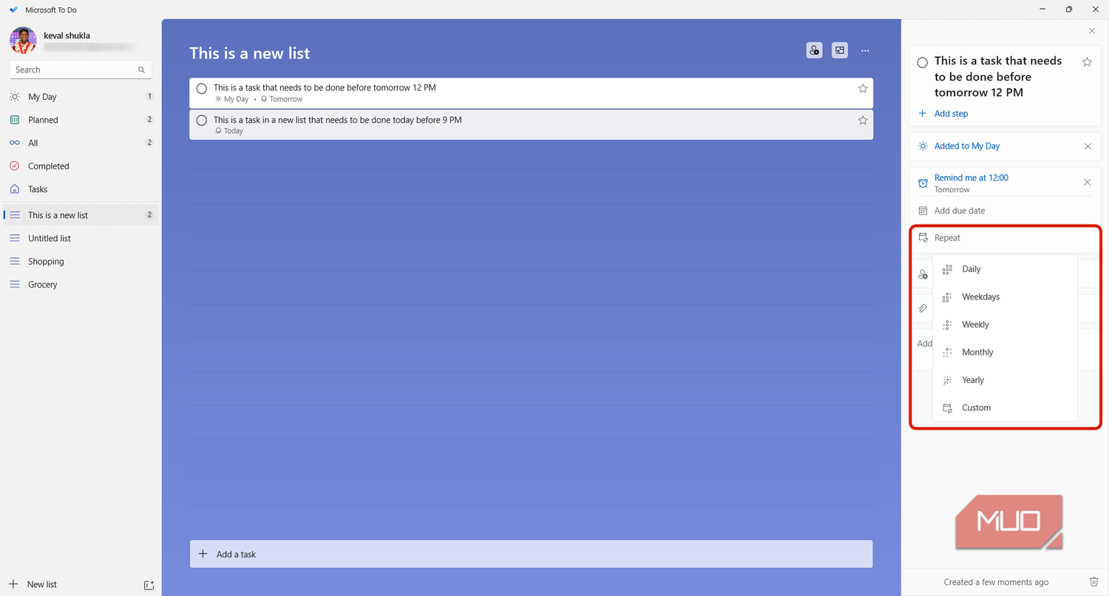This screenshot has width=1109, height=596.
Task: Set repeat to Monthly
Action: [1005, 353]
